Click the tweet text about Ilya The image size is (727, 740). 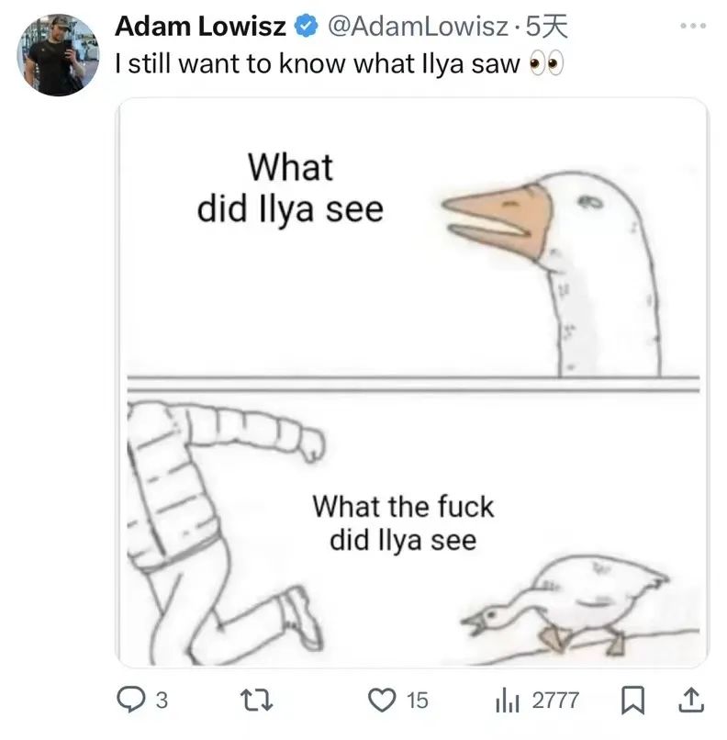pyautogui.click(x=317, y=64)
